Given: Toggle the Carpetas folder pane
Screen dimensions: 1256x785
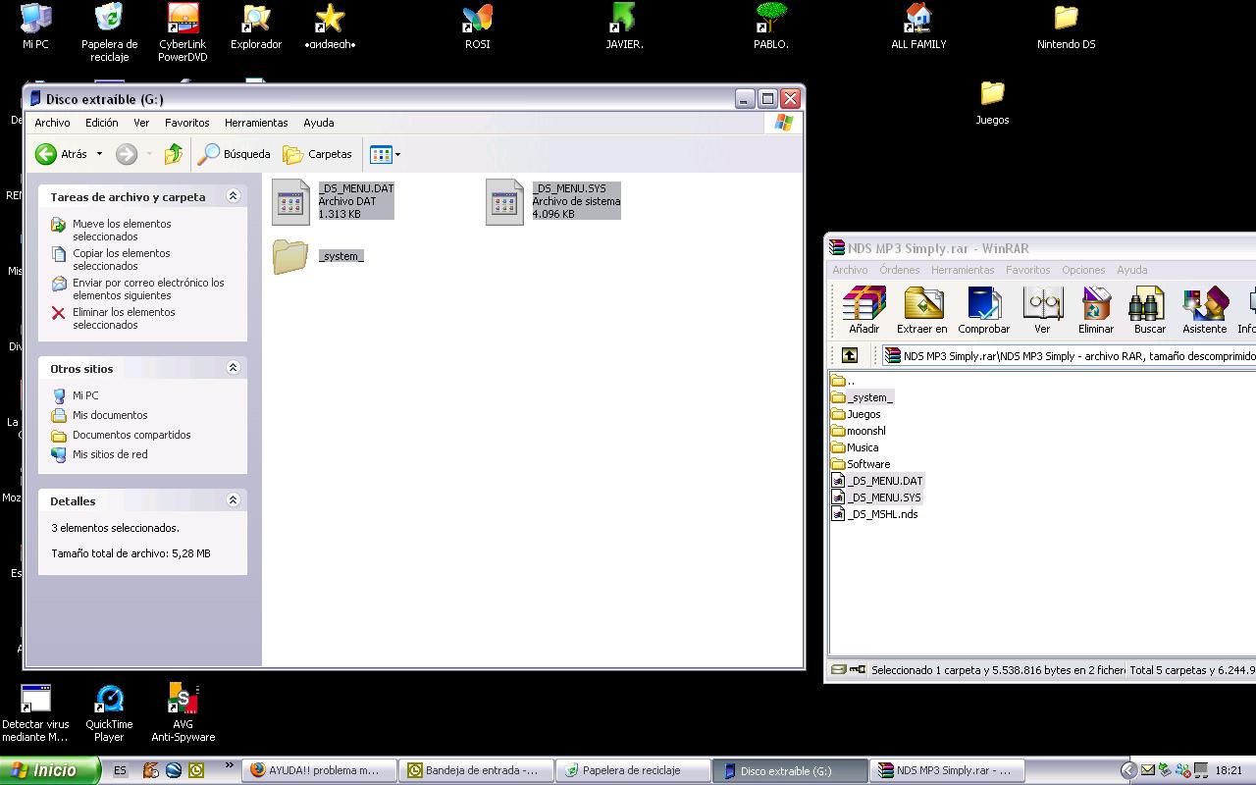Looking at the screenshot, I should click(317, 154).
